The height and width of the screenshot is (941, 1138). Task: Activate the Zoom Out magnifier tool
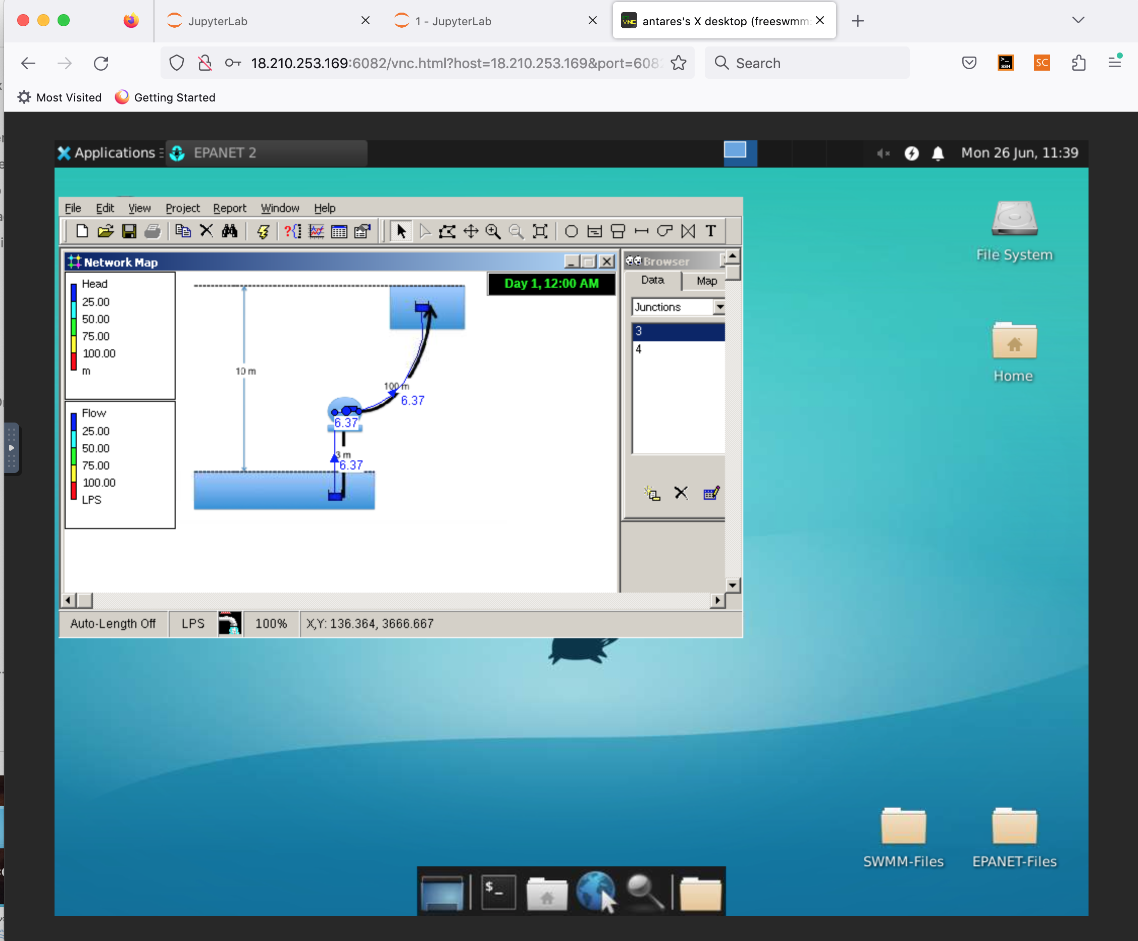tap(517, 231)
